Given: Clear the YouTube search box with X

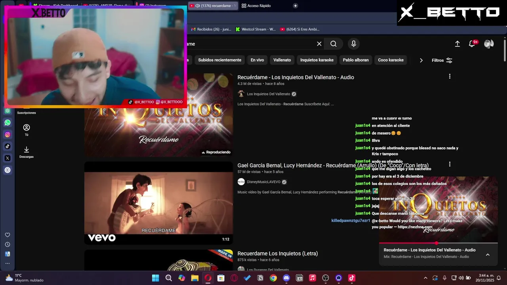Looking at the screenshot, I should coord(319,44).
